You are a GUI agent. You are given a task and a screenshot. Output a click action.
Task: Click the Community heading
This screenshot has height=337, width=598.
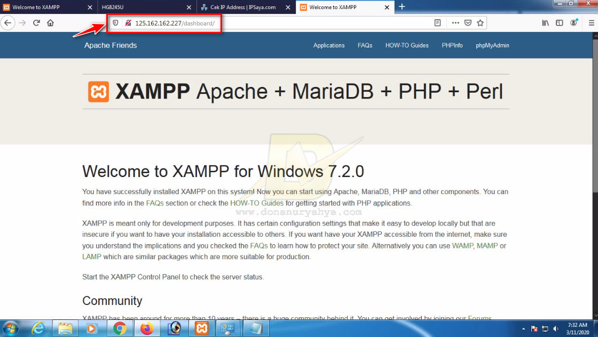(x=112, y=301)
